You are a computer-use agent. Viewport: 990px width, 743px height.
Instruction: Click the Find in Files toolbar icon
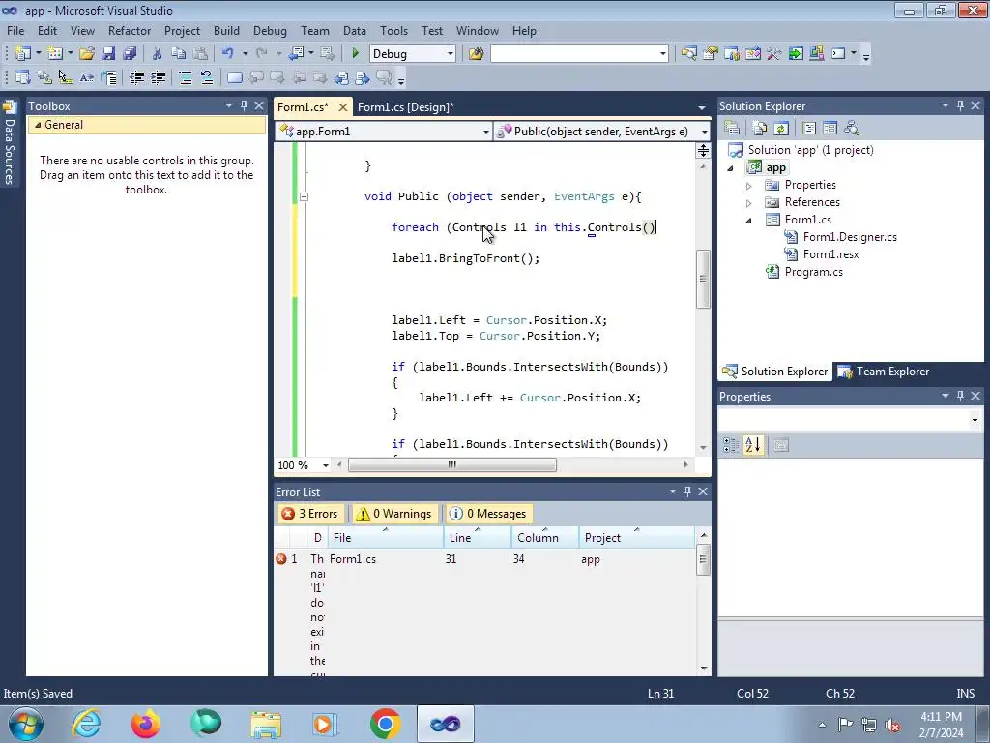click(476, 54)
